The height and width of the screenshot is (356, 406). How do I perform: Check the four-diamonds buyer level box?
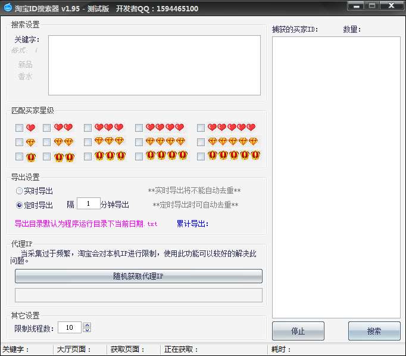139,142
